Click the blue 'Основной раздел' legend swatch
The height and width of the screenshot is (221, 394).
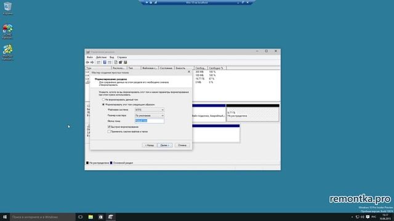click(x=111, y=163)
